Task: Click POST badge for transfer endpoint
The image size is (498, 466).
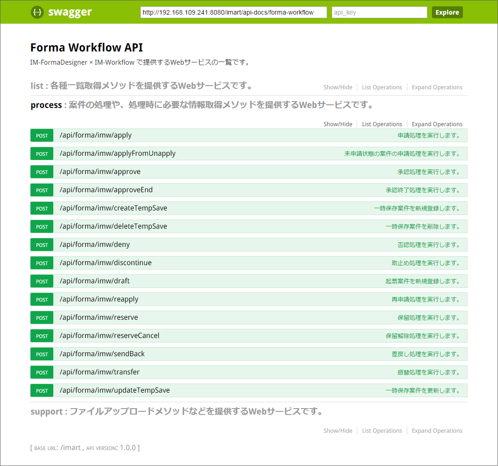Action: [42, 372]
